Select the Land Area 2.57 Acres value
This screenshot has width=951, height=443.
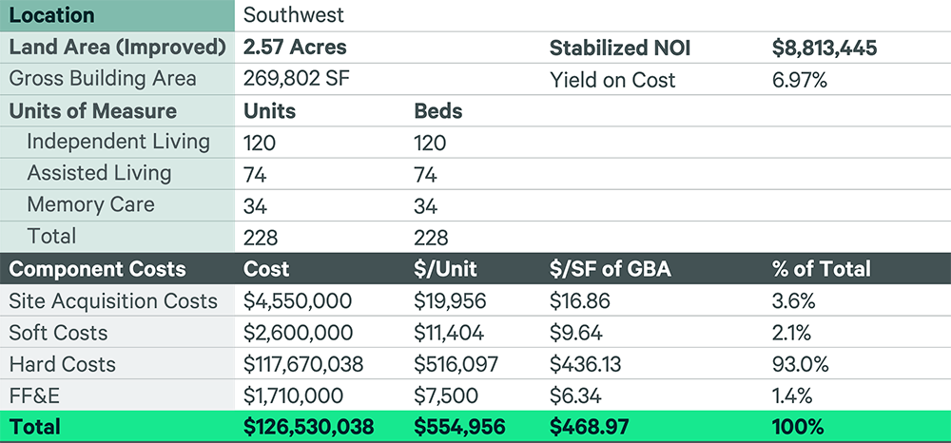point(295,48)
